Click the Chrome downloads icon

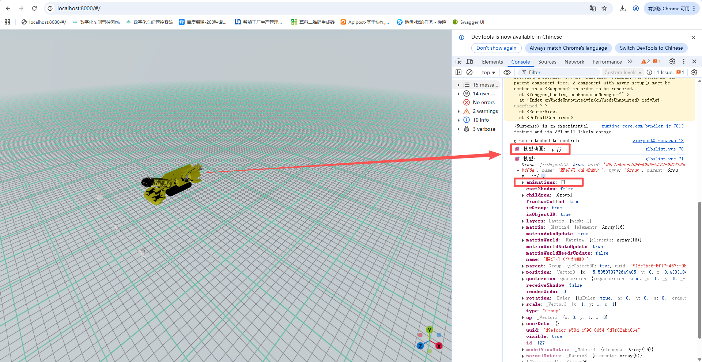[622, 8]
